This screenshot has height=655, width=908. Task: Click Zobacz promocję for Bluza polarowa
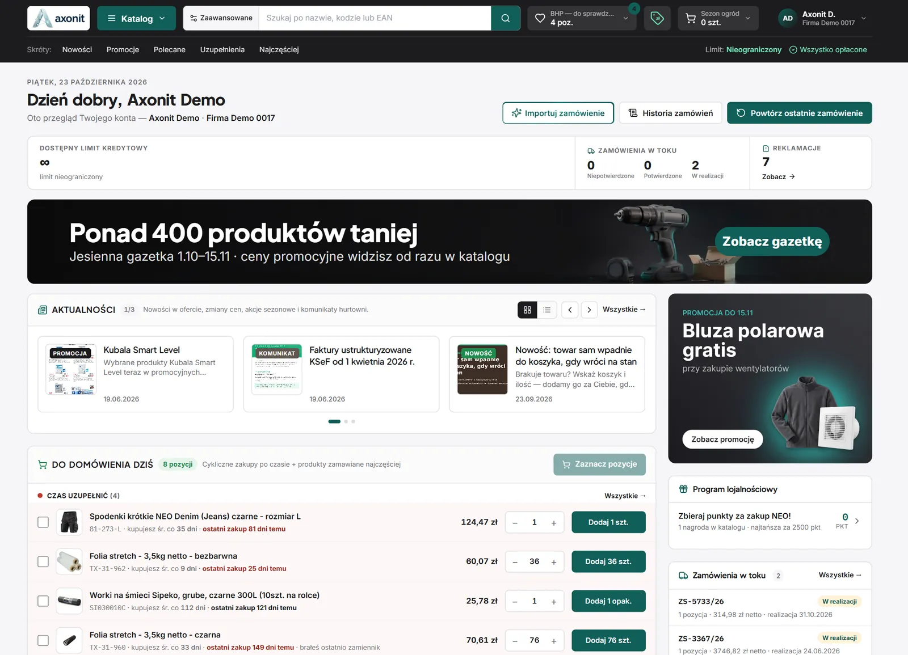click(722, 440)
